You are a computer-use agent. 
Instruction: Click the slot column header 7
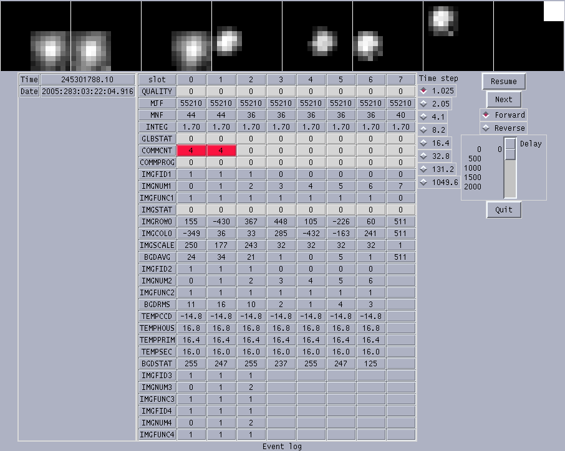(x=401, y=80)
